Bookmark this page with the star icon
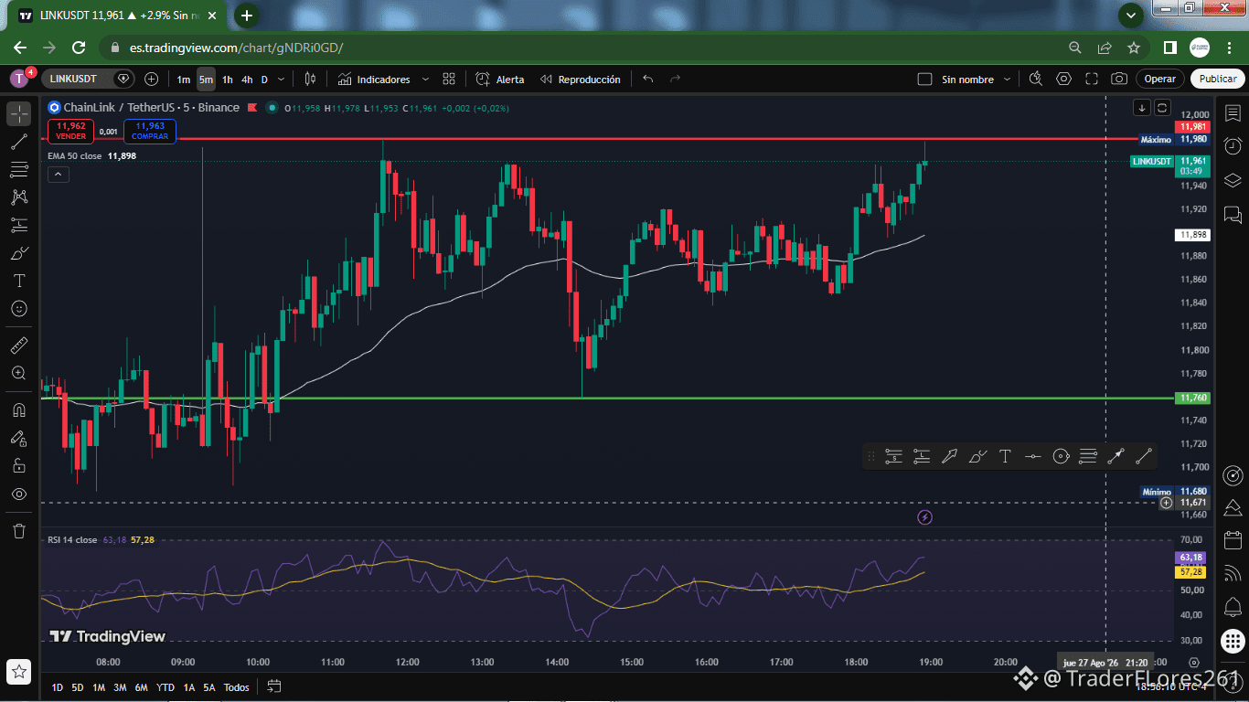1249x702 pixels. coord(1134,48)
